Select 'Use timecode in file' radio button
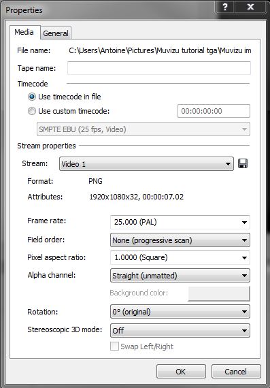Screen dimensions: 270x388 [32, 97]
